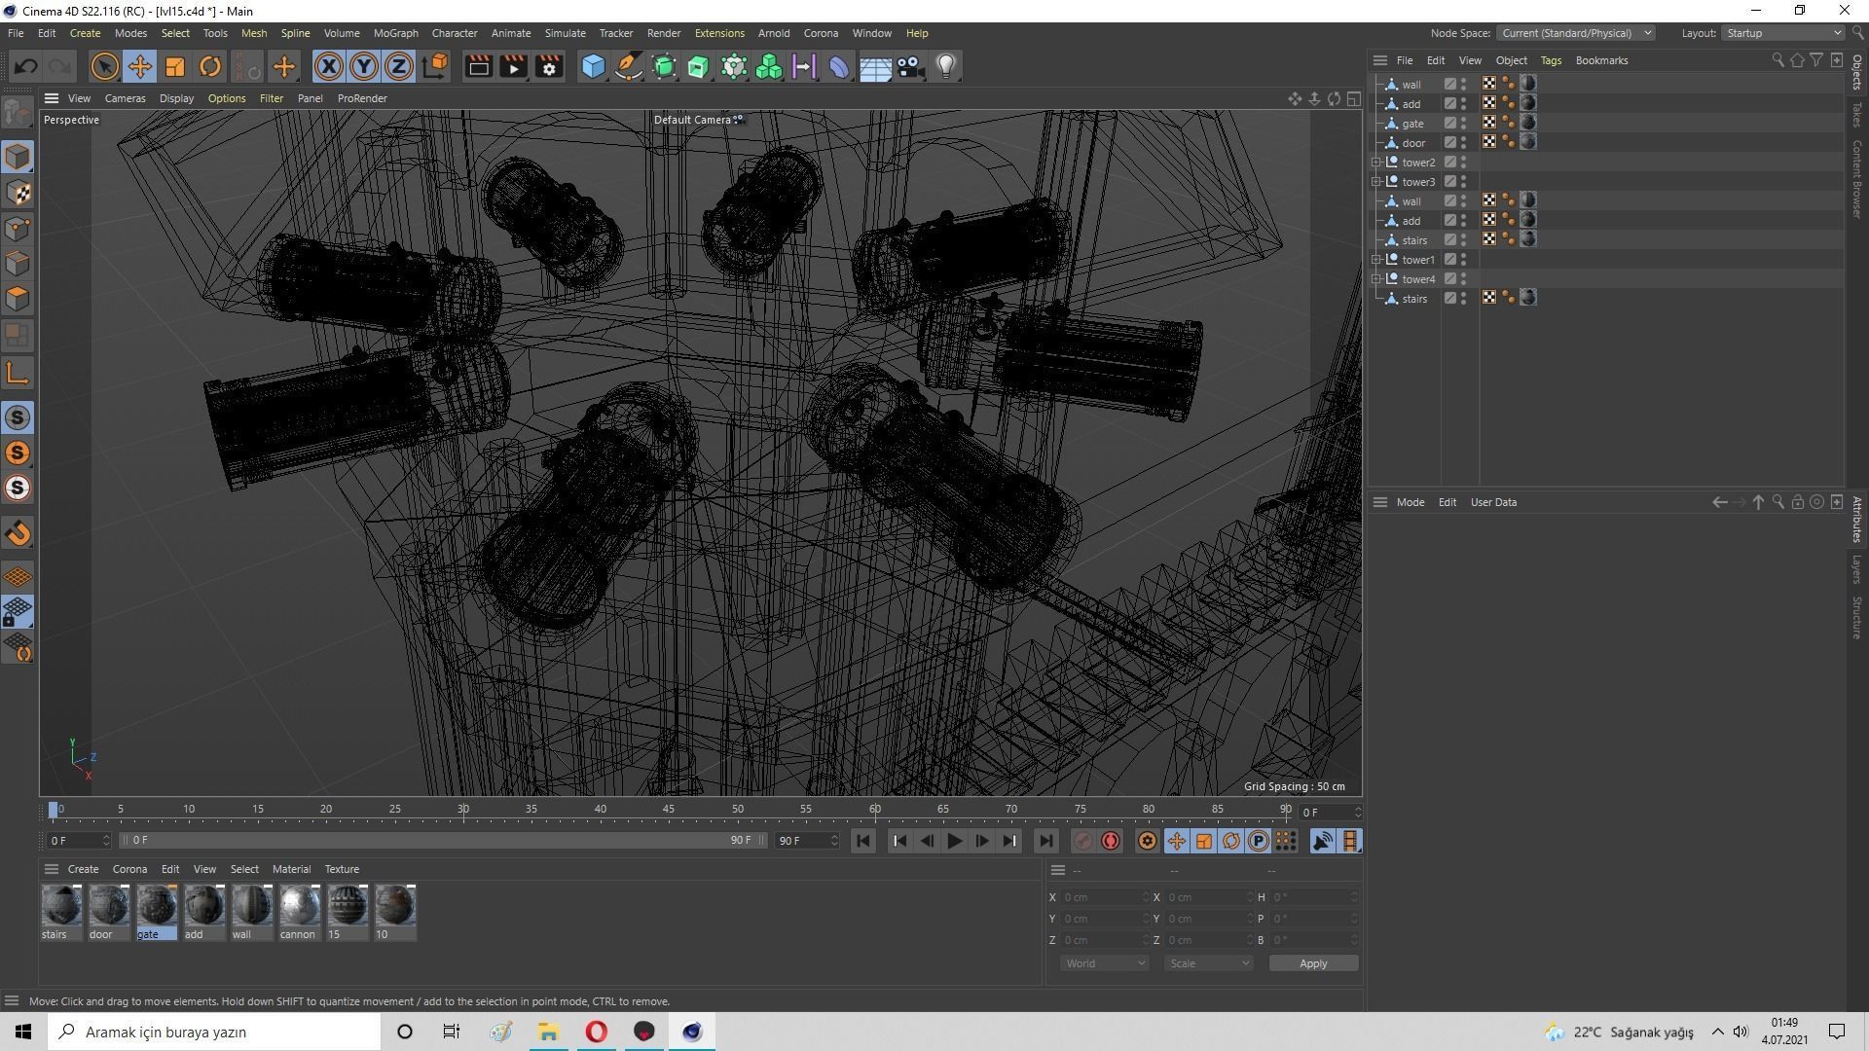Select the cannon material thumbnail
Image resolution: width=1869 pixels, height=1051 pixels.
[299, 906]
